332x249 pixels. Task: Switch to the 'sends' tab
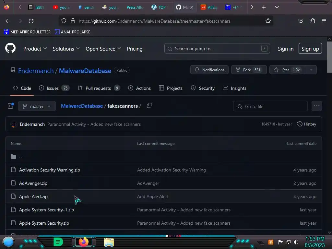click(86, 7)
